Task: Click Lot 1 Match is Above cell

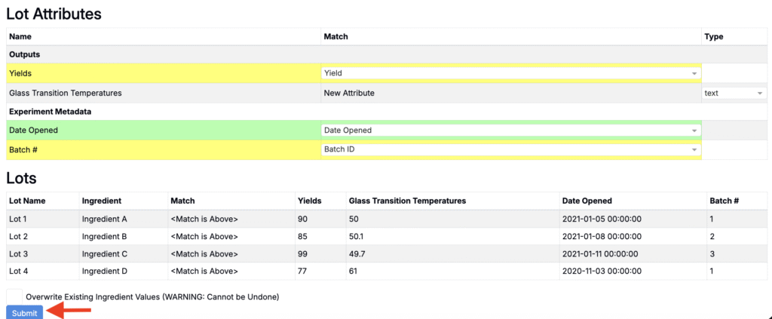Action: [204, 219]
